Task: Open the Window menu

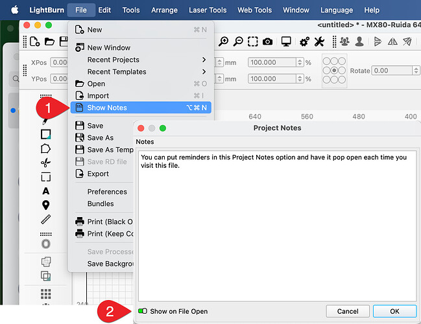Action: click(296, 10)
